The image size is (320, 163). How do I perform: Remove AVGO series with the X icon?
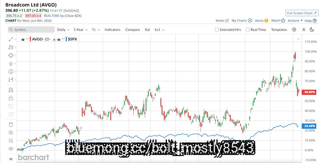coord(54,40)
